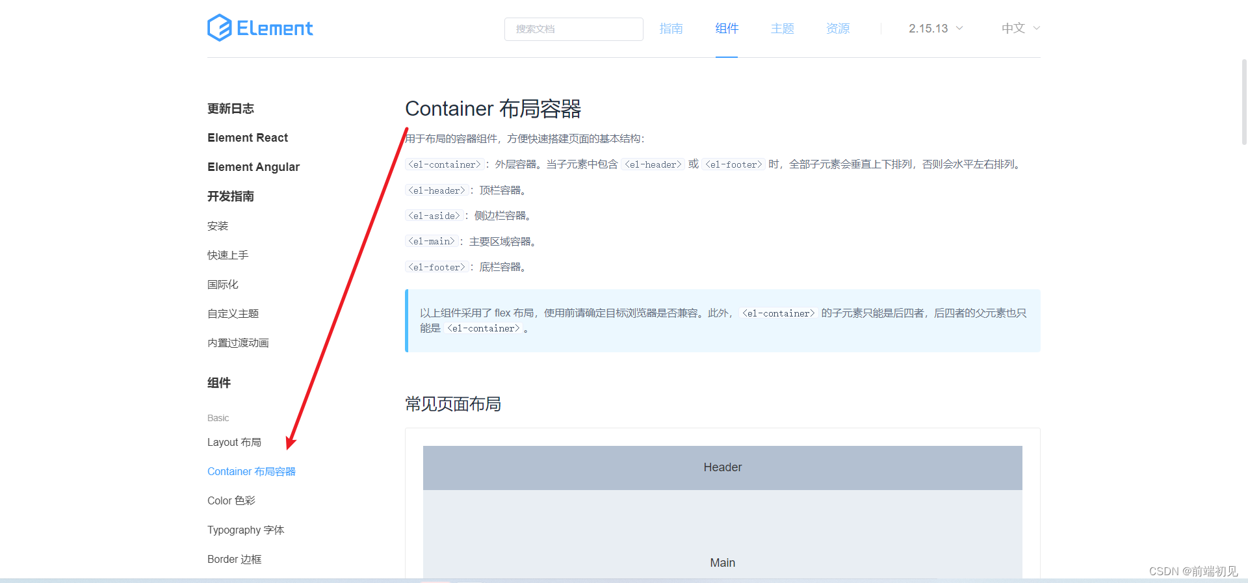The width and height of the screenshot is (1248, 583).
Task: Select Layout 布局 in sidebar
Action: pyautogui.click(x=234, y=443)
